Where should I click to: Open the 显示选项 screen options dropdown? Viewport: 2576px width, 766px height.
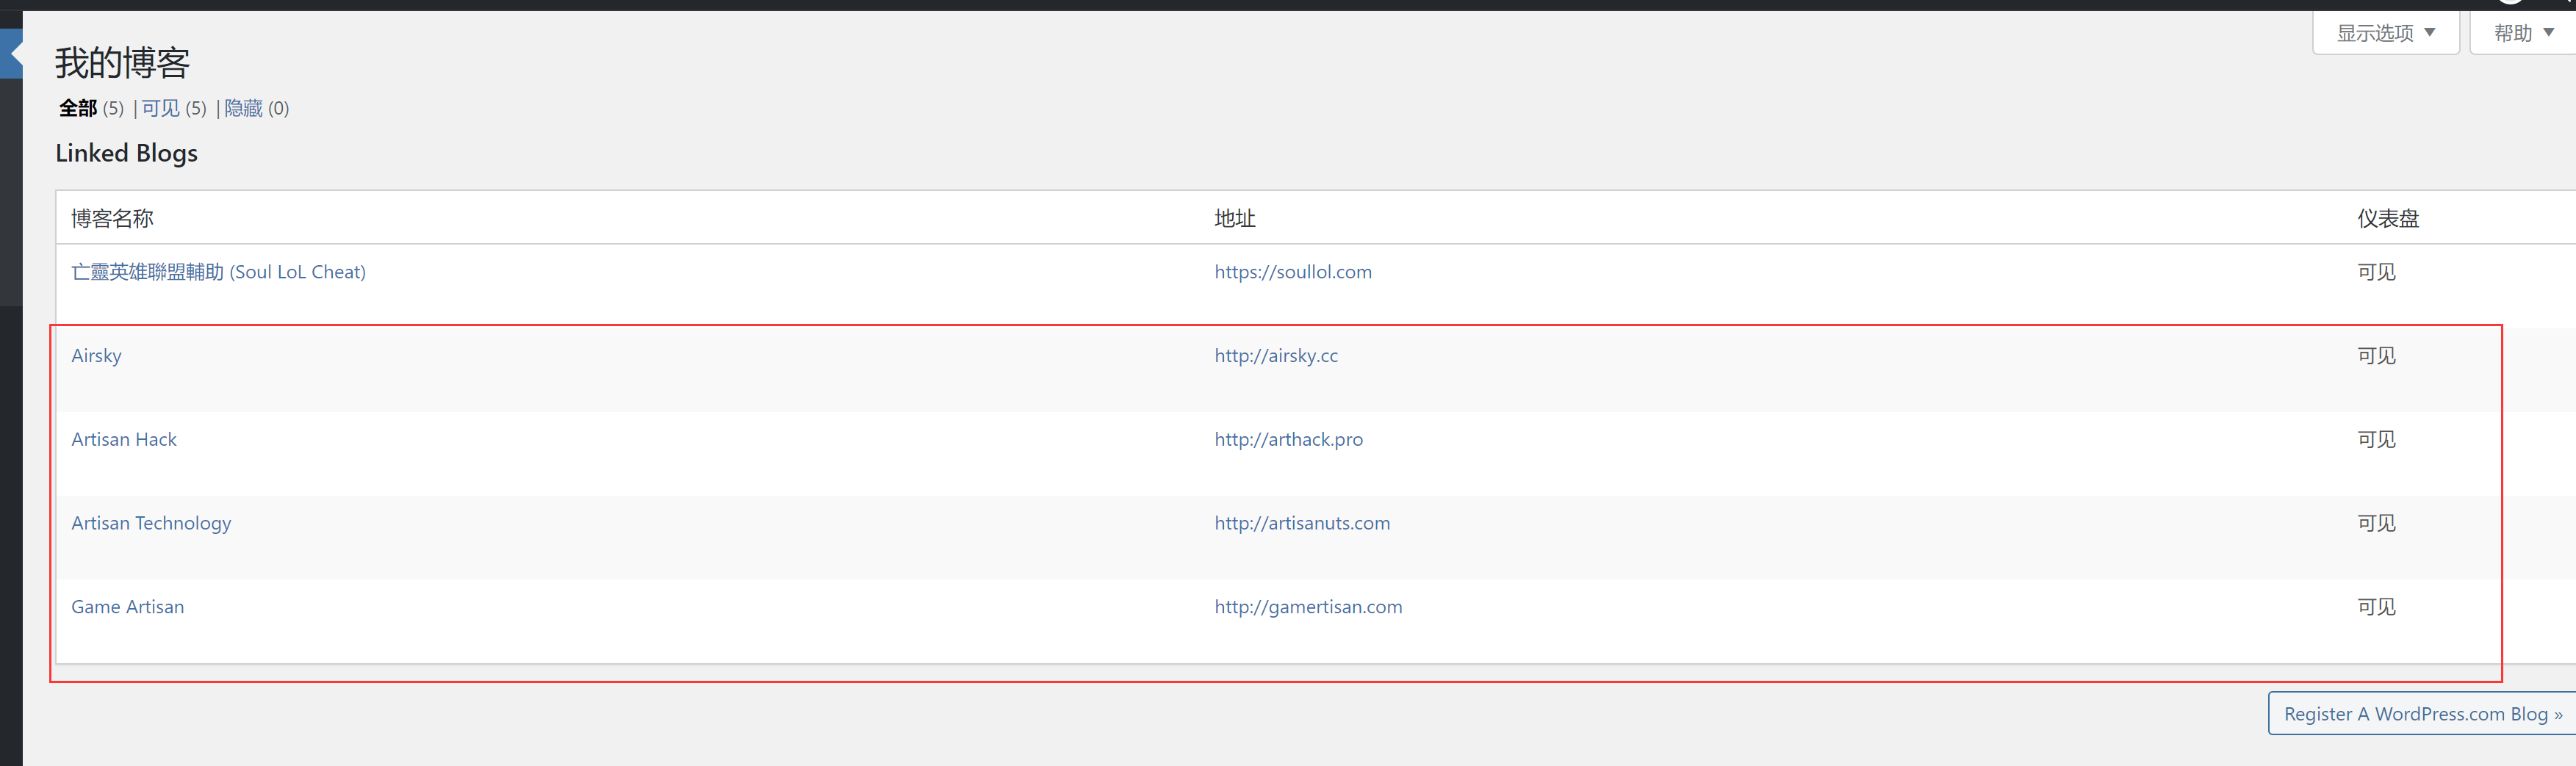2385,33
